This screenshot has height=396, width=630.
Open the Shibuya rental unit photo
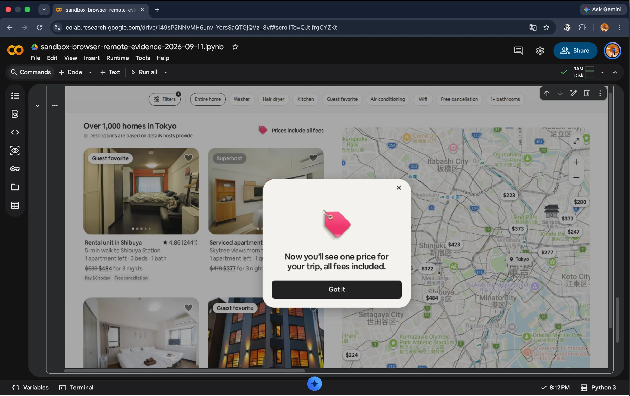coord(141,191)
